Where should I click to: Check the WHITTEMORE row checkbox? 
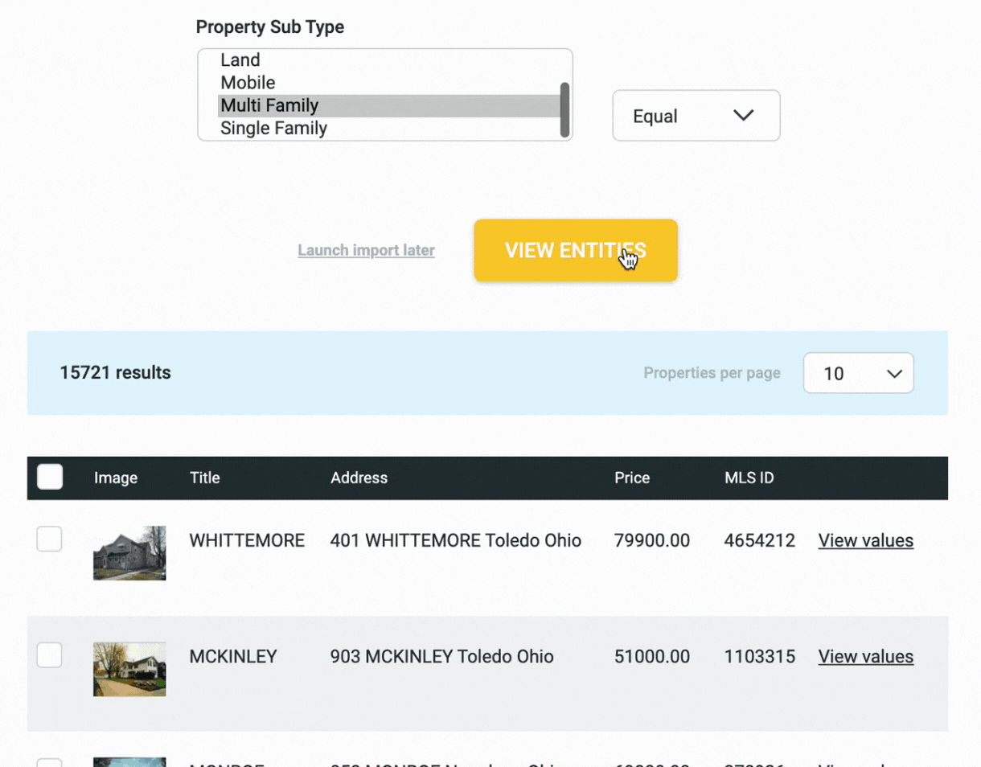point(50,539)
